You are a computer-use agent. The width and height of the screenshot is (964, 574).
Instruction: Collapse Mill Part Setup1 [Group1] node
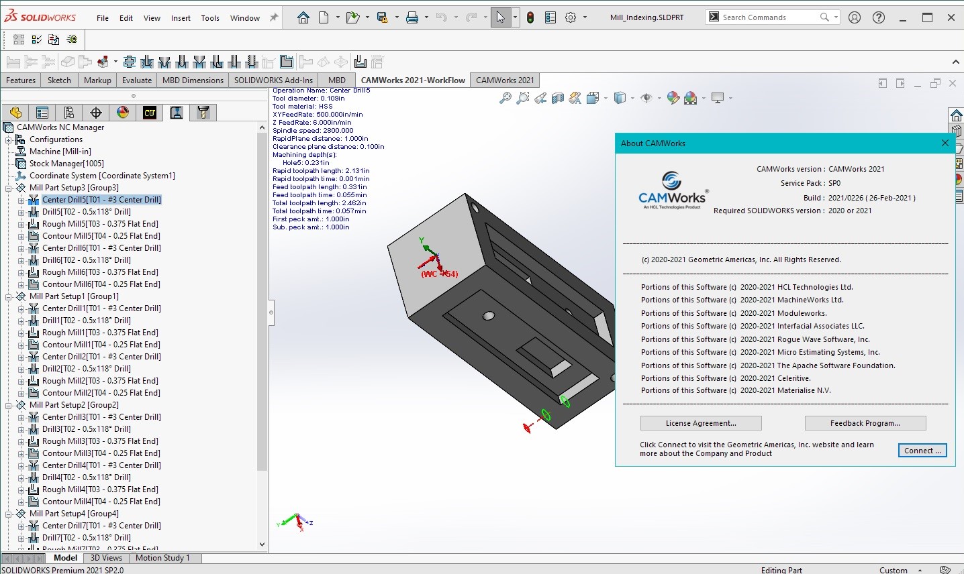coord(9,296)
